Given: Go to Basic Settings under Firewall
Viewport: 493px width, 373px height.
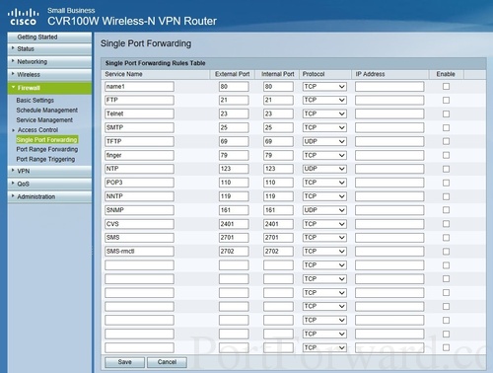Looking at the screenshot, I should (x=35, y=100).
